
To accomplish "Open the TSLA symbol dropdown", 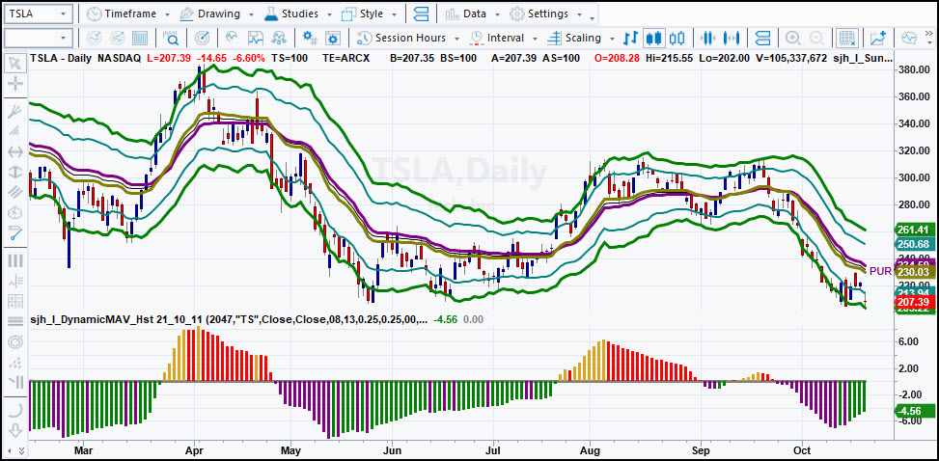I will pyautogui.click(x=64, y=14).
